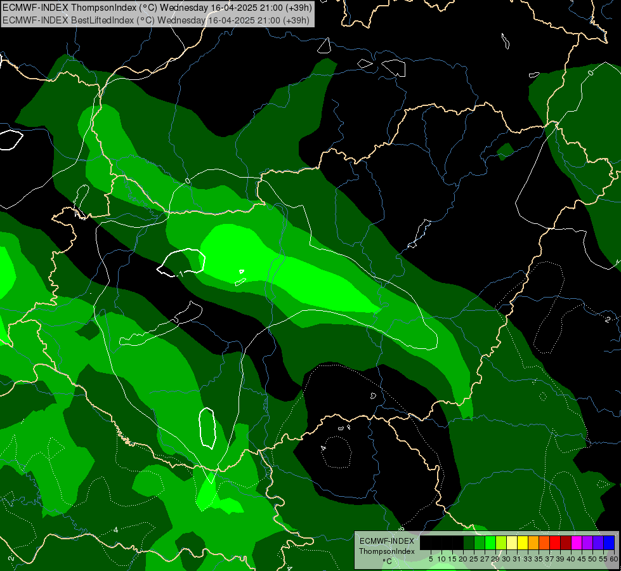The image size is (621, 571).
Task: Click the legend tick value 35
Action: click(x=539, y=559)
